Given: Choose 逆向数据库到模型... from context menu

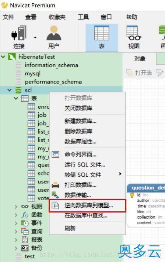Looking at the screenshot, I should 87,205.
